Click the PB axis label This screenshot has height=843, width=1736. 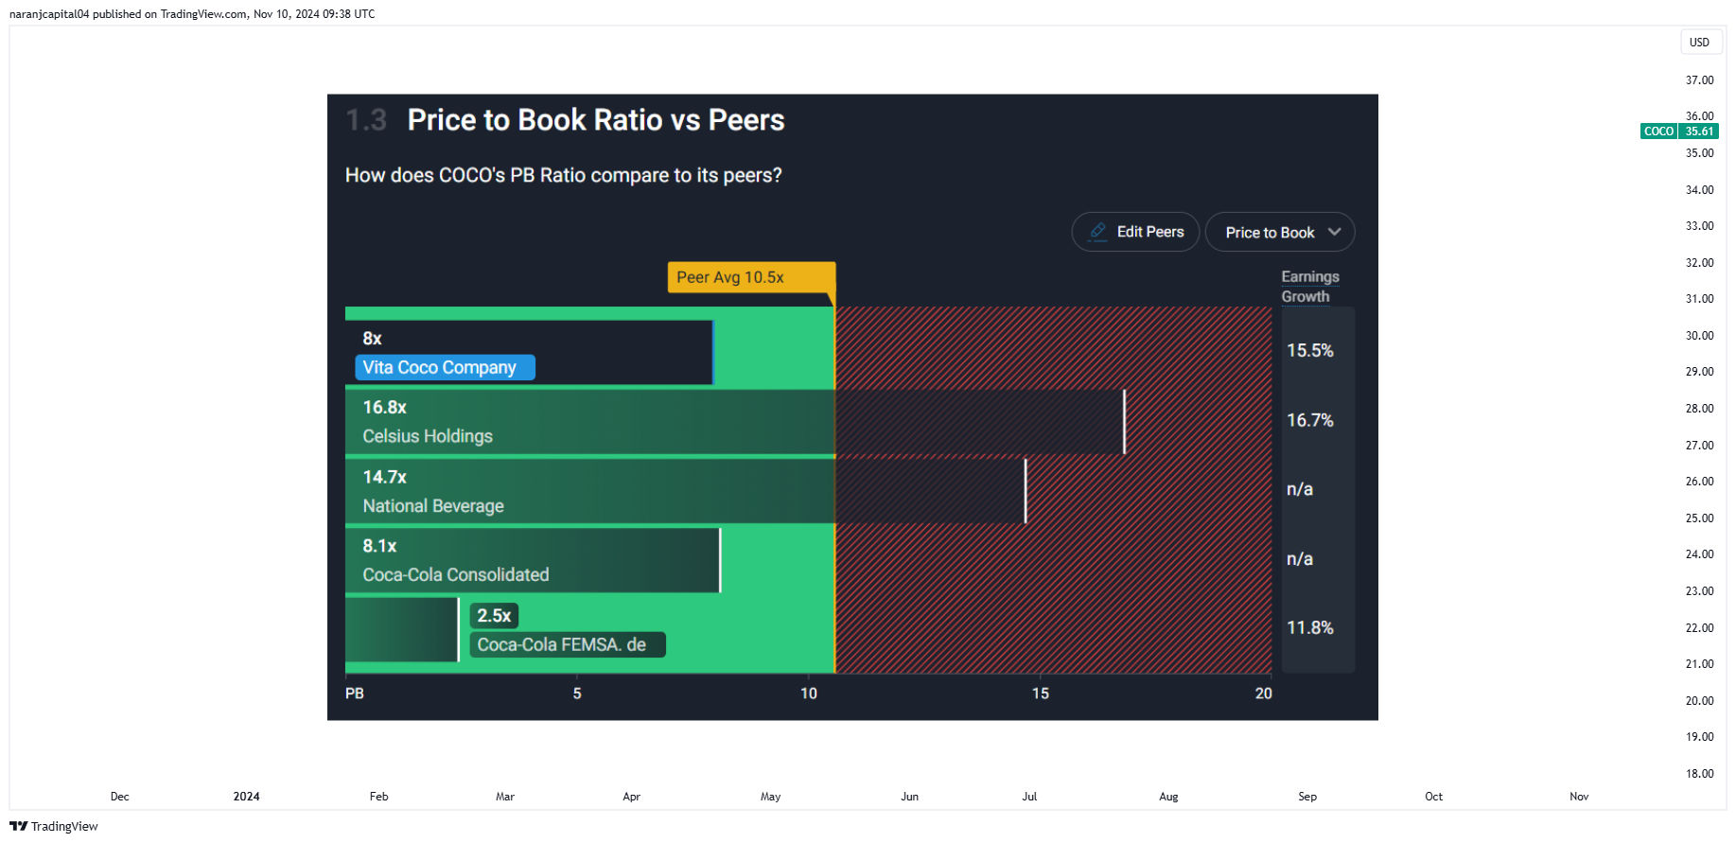tap(355, 694)
